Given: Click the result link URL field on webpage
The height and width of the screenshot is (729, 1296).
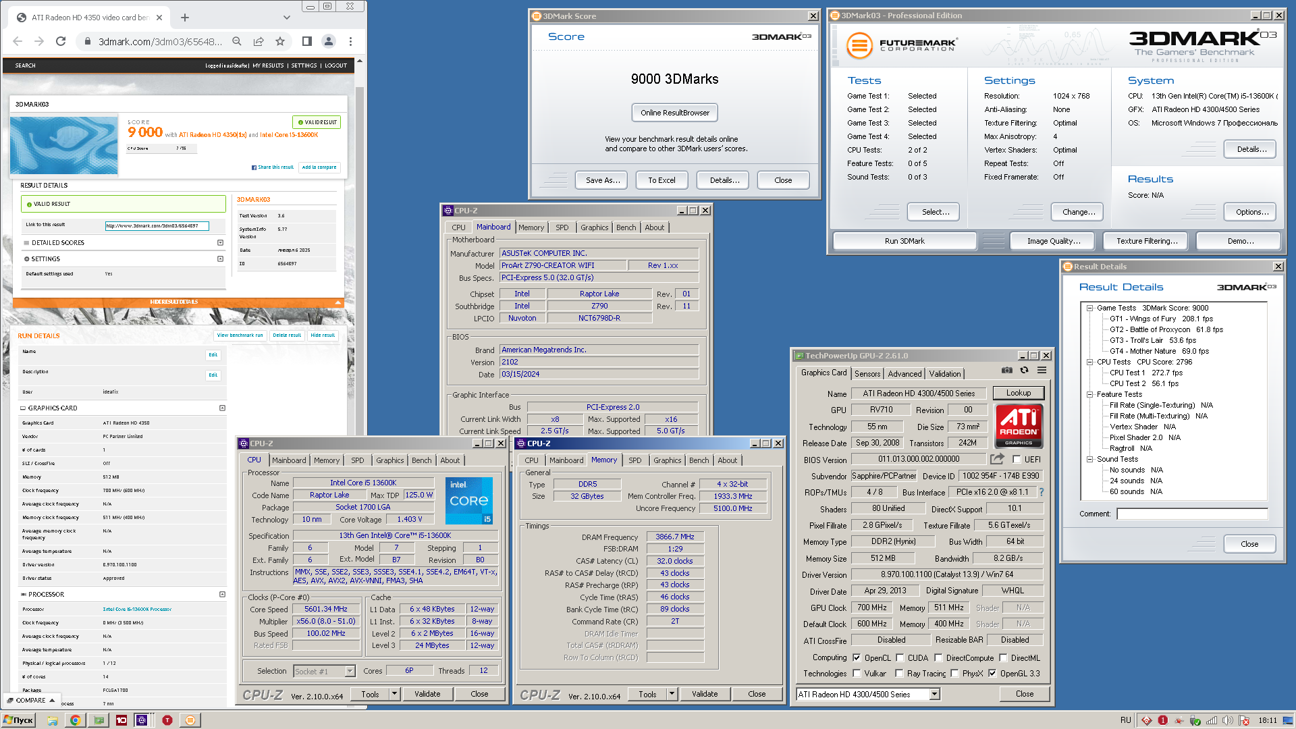Looking at the screenshot, I should coord(157,226).
